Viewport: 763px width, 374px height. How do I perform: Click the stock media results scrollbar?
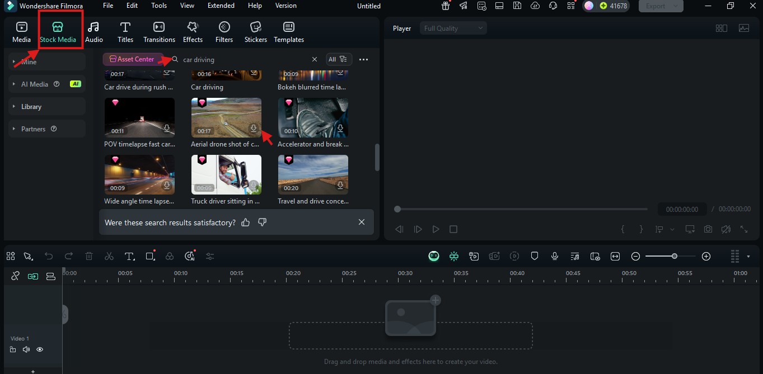click(x=377, y=158)
